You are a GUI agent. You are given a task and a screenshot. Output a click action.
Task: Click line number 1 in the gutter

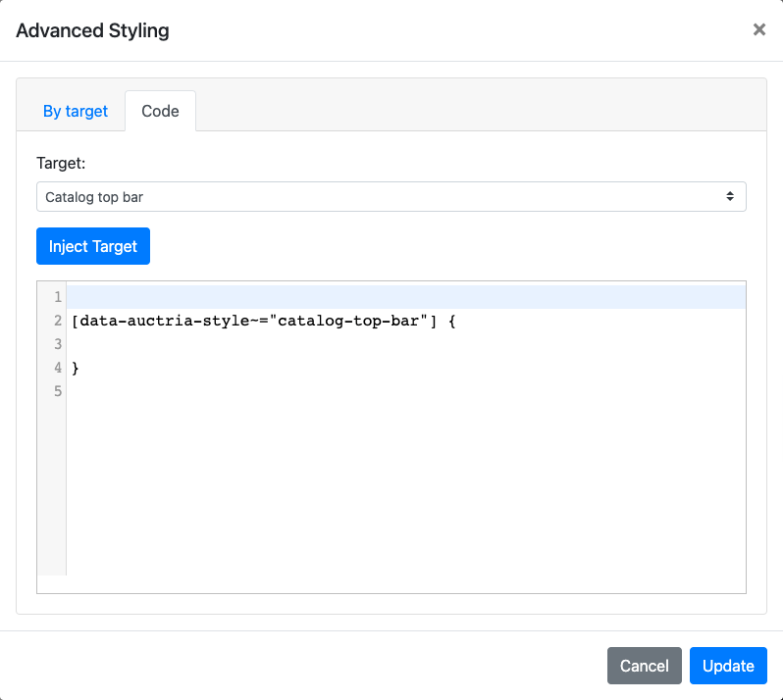pos(58,297)
